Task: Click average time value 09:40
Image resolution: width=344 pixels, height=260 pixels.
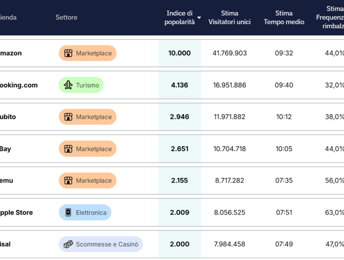Action: point(284,85)
